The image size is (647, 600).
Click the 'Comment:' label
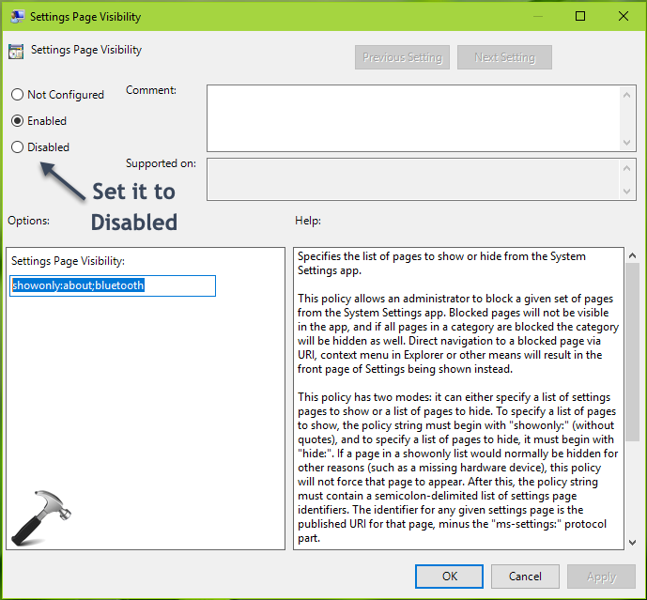pyautogui.click(x=151, y=90)
